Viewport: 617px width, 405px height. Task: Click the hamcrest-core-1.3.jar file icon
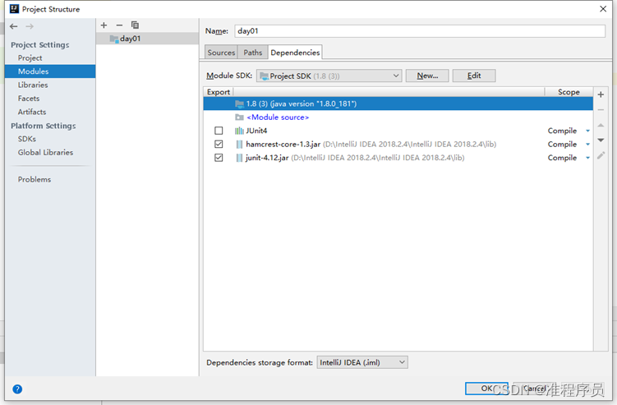pyautogui.click(x=239, y=144)
